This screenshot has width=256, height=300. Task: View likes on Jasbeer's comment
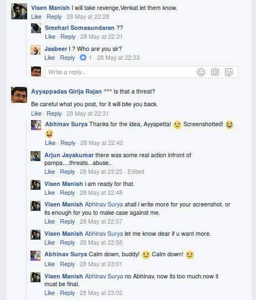pos(86,58)
